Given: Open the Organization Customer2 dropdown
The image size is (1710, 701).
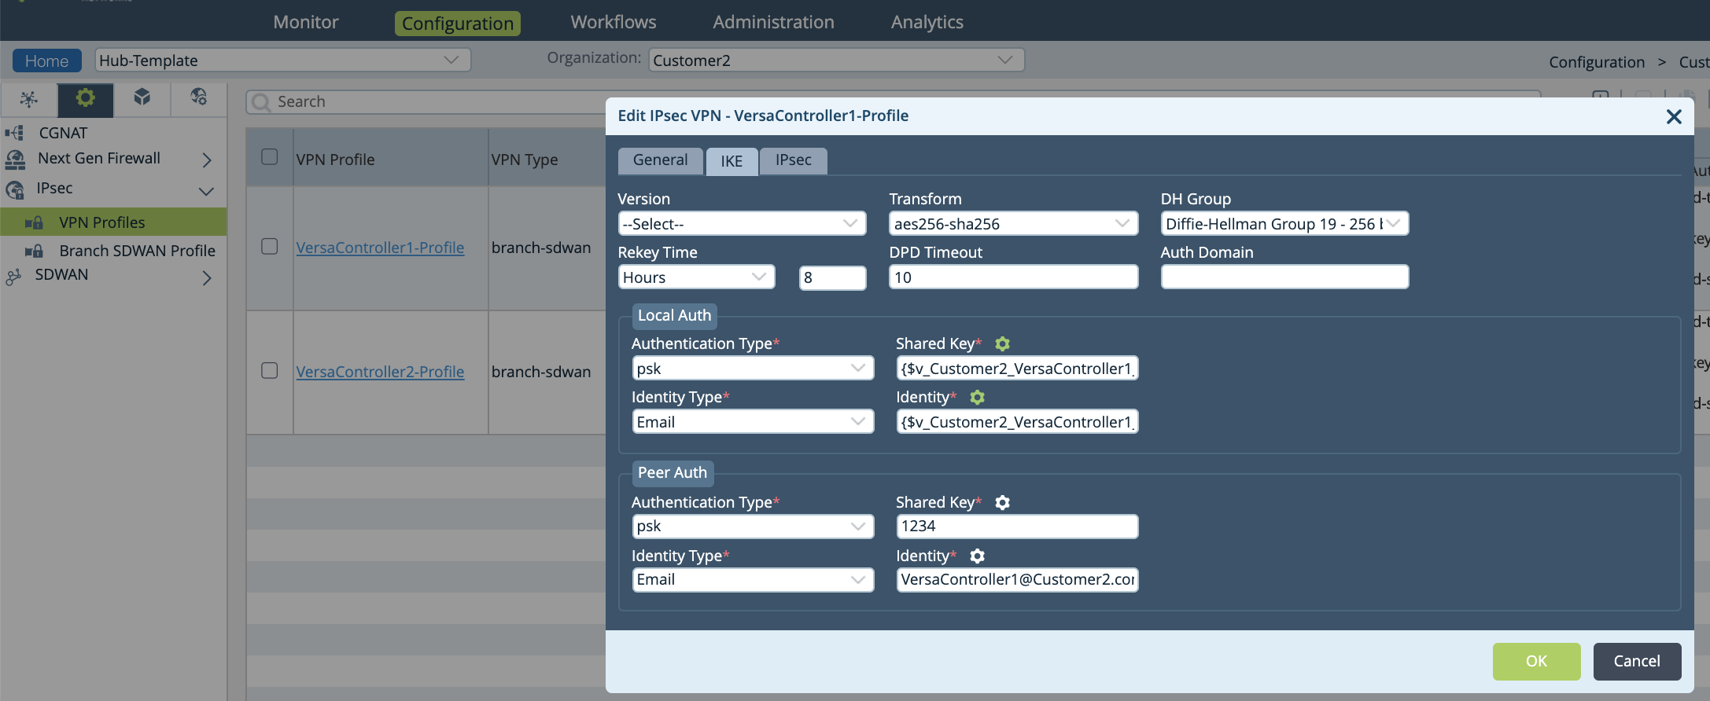Looking at the screenshot, I should point(836,60).
